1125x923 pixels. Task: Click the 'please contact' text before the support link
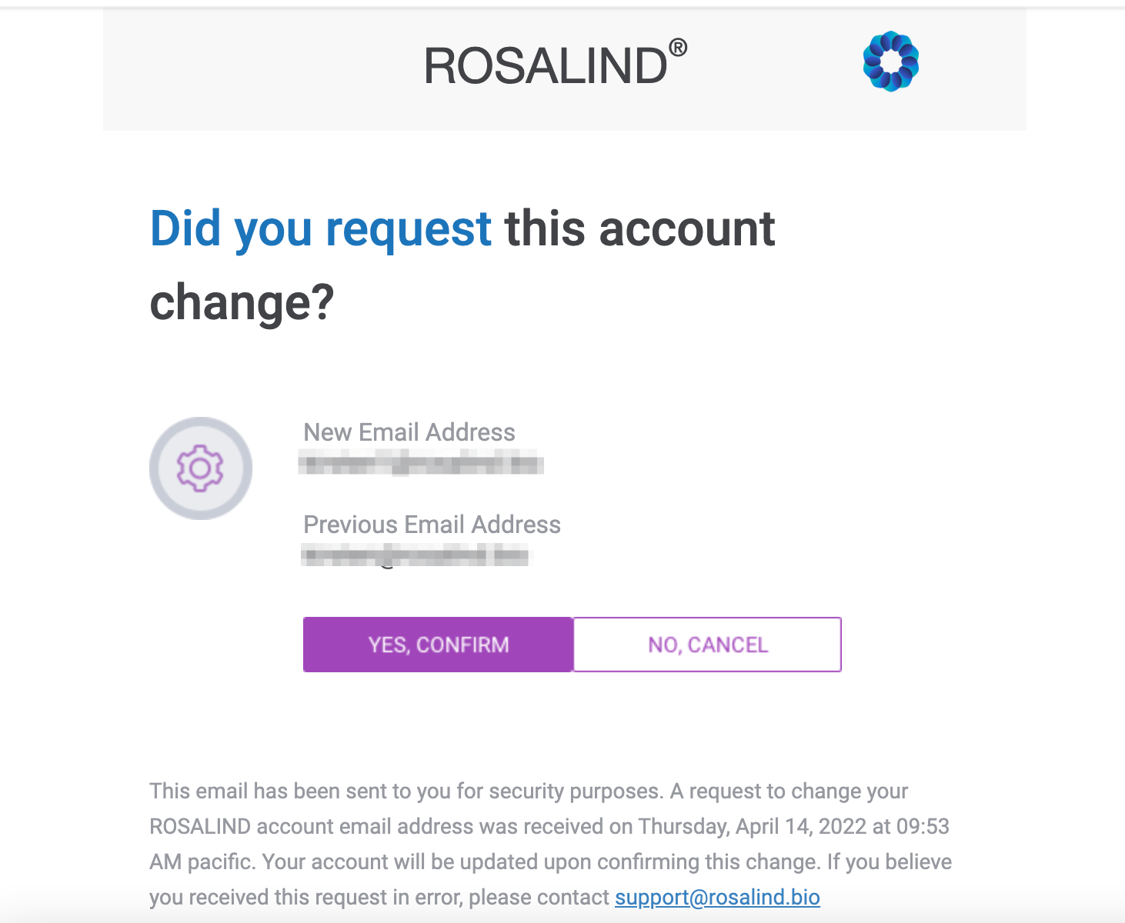(x=539, y=897)
